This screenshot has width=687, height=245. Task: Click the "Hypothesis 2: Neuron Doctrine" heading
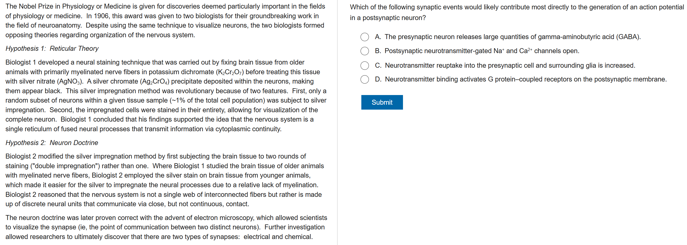(x=52, y=143)
